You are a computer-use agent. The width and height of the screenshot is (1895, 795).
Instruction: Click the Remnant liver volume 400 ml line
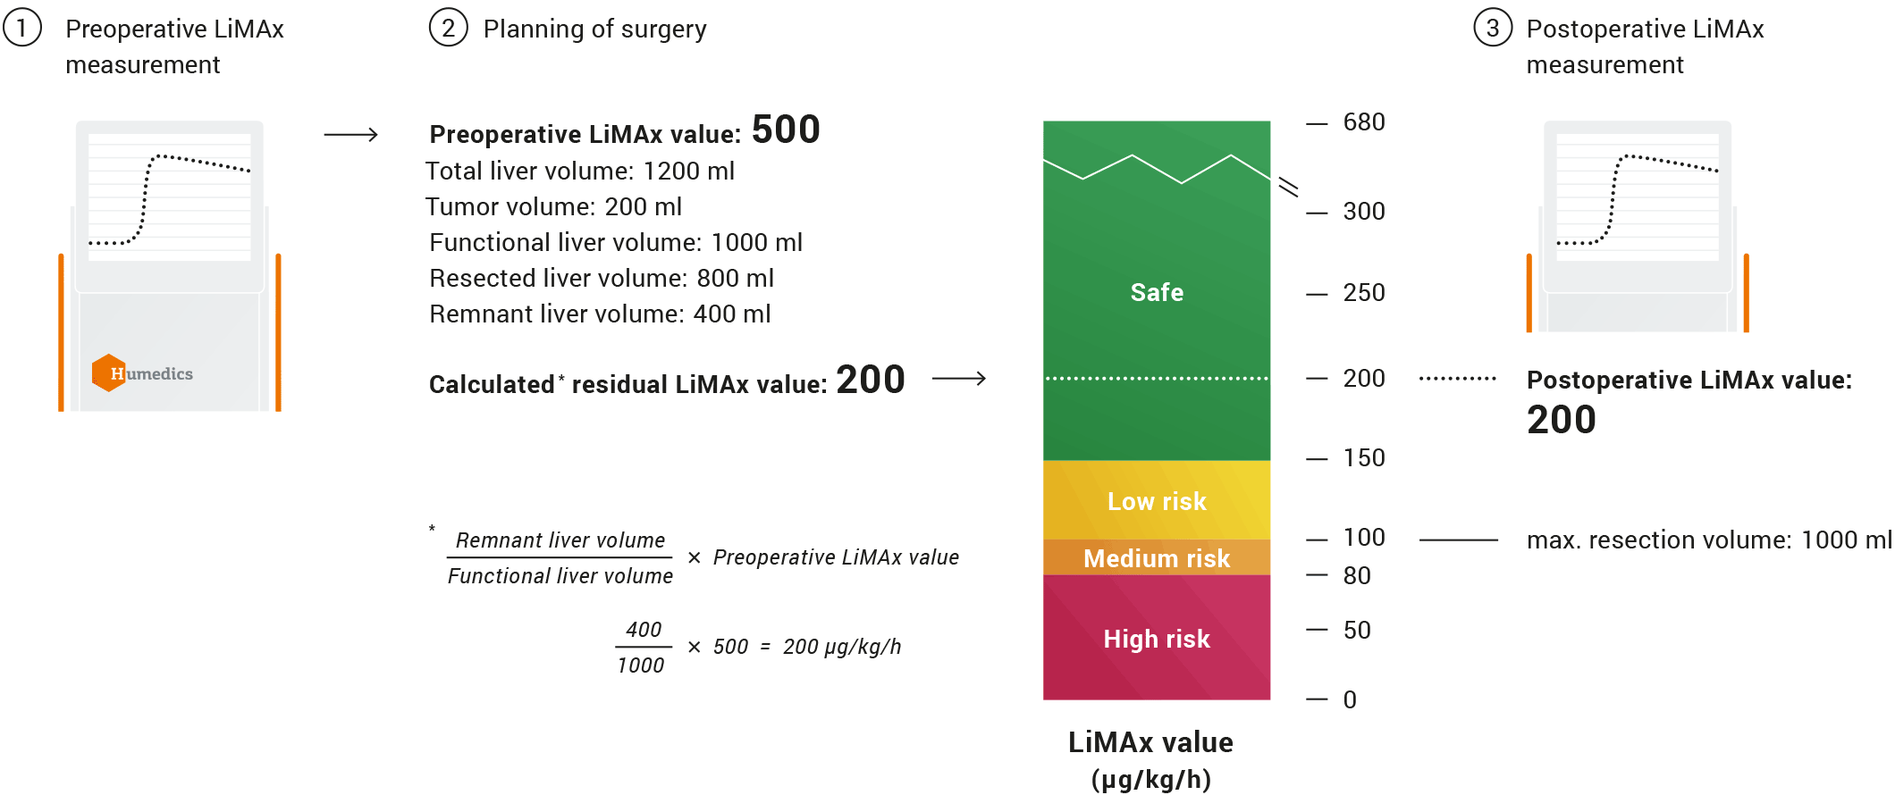tap(600, 314)
